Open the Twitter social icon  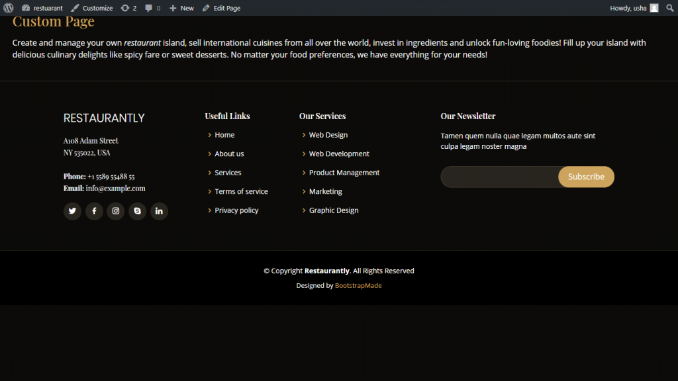pos(72,211)
